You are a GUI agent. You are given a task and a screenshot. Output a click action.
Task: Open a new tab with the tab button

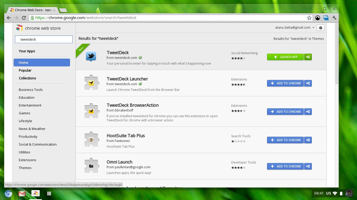63,10
